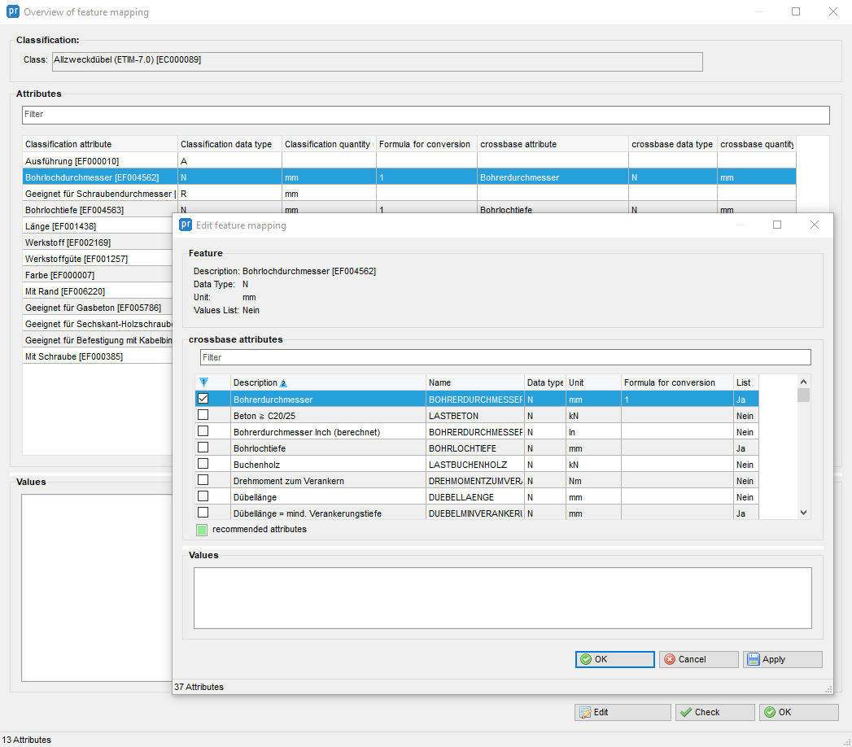The height and width of the screenshot is (747, 852).
Task: Click the pr logo in Overview window title
Action: point(13,11)
